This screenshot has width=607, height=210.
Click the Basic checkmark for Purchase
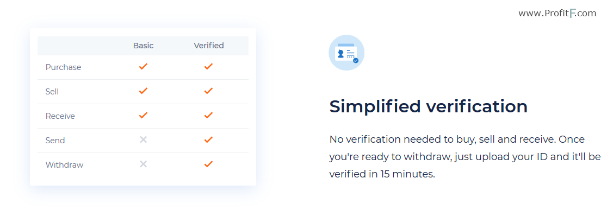(143, 66)
